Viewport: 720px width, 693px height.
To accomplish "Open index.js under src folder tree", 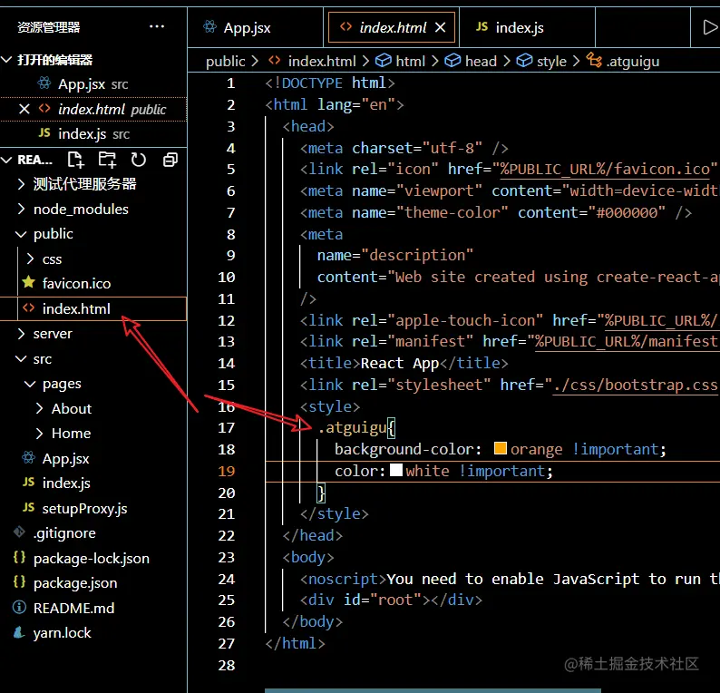I will pyautogui.click(x=93, y=483).
